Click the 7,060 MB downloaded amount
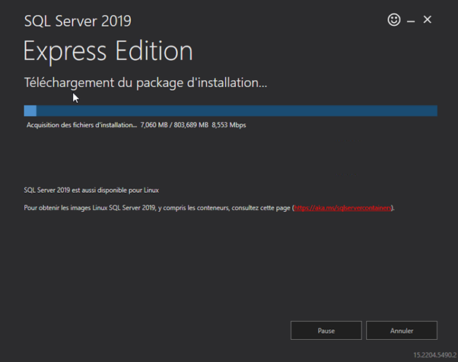This screenshot has width=458, height=362. [x=154, y=125]
